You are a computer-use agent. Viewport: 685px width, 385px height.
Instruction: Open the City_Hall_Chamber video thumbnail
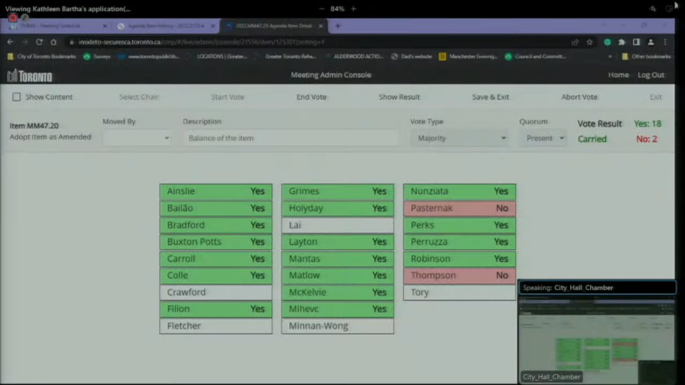coord(597,339)
